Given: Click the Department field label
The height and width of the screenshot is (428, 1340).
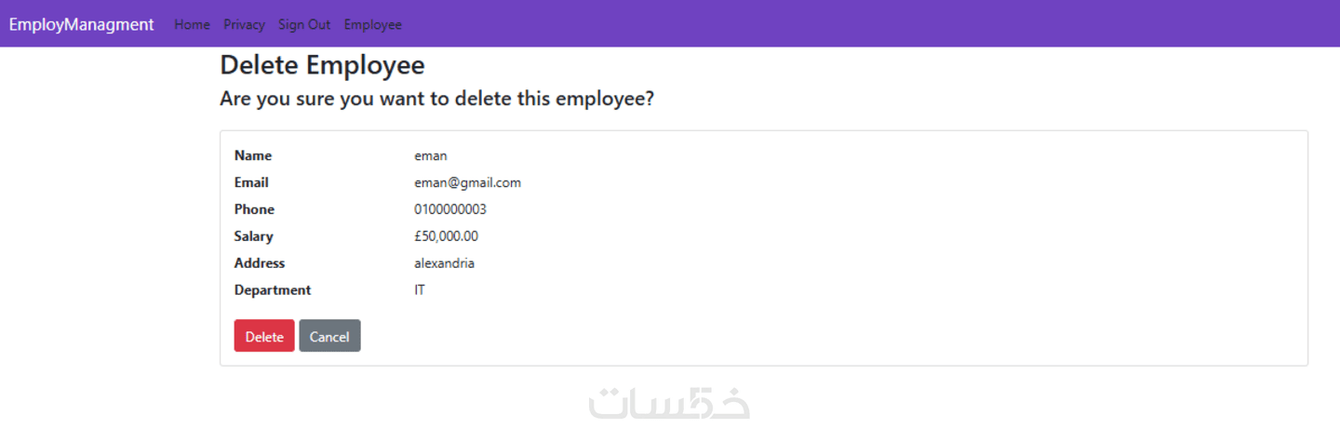Looking at the screenshot, I should pos(273,290).
